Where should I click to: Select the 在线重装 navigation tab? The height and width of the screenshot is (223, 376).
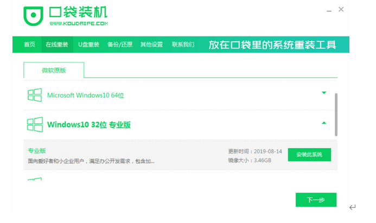tap(56, 44)
